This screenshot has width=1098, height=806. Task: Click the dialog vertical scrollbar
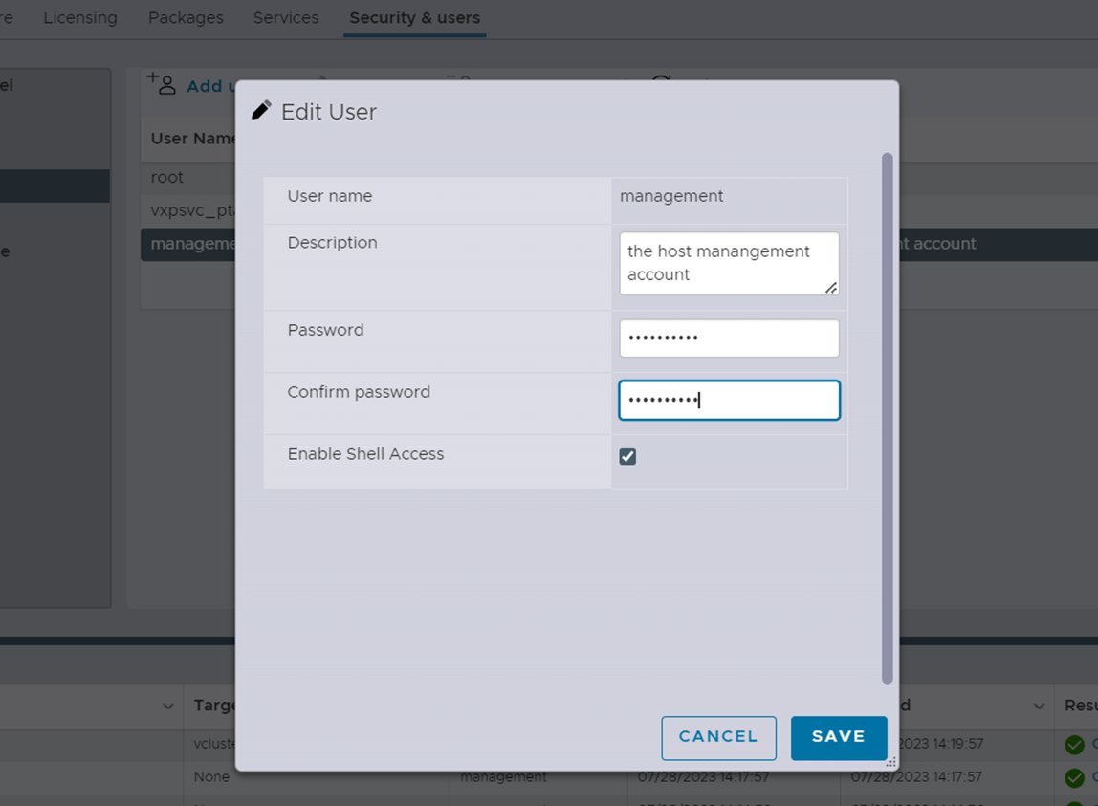click(888, 418)
